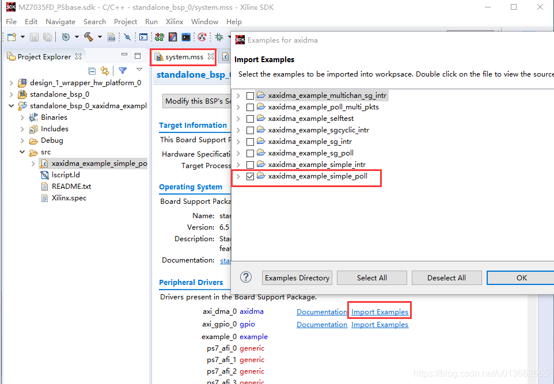Click the green bug Debug icon
This screenshot has width=554, height=384.
point(219,37)
